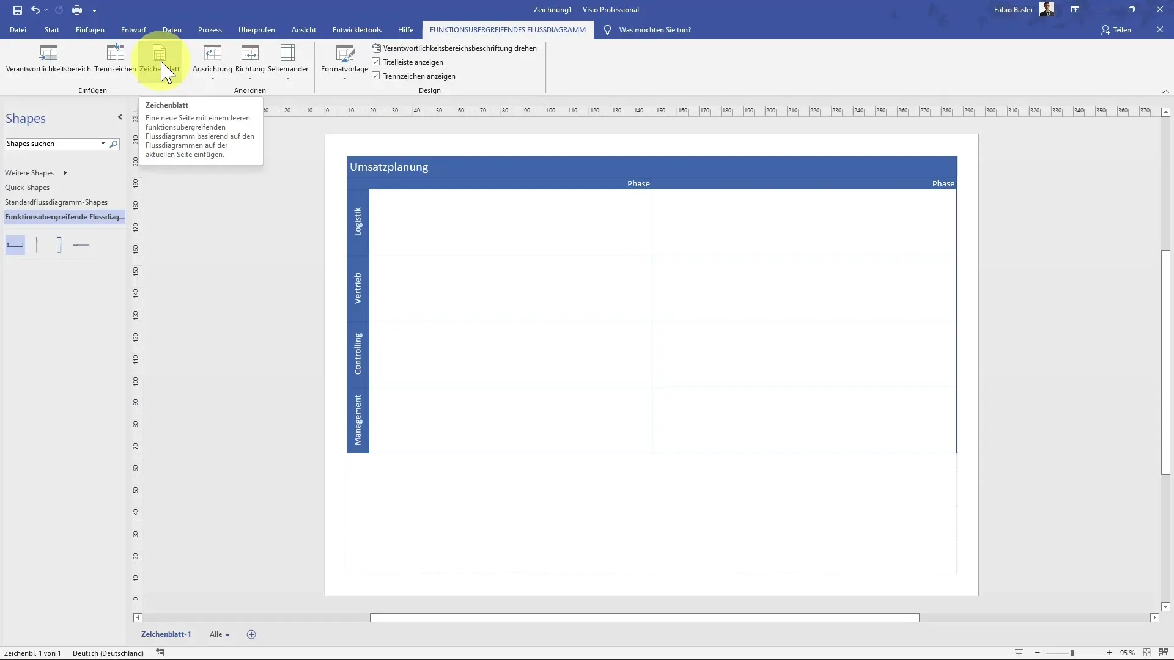Open the Entwicklertools ribbon tab

tap(357, 29)
